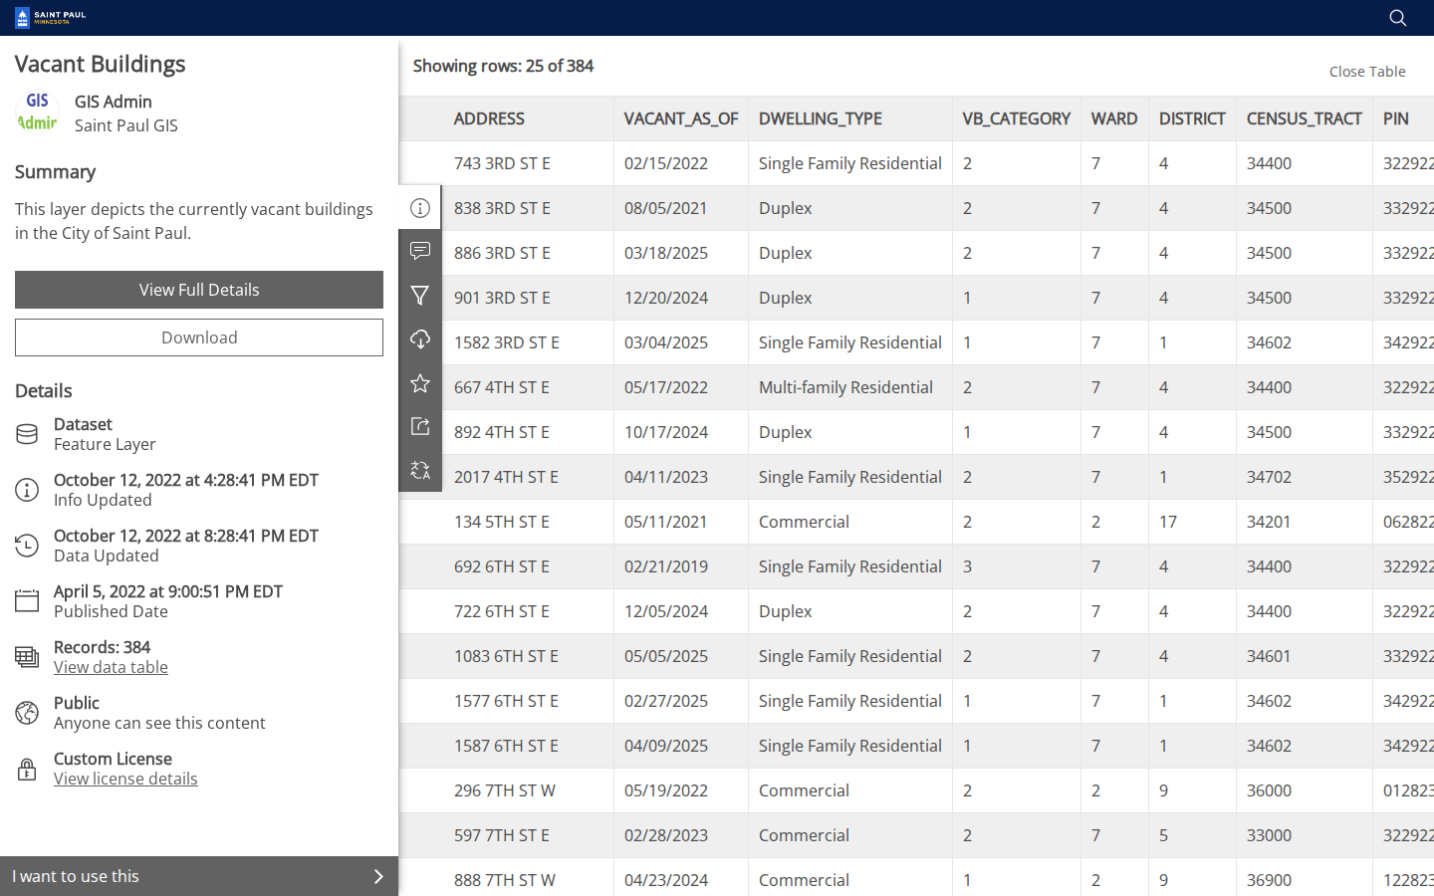Open the comments speech bubble icon
The image size is (1434, 896).
coord(420,251)
